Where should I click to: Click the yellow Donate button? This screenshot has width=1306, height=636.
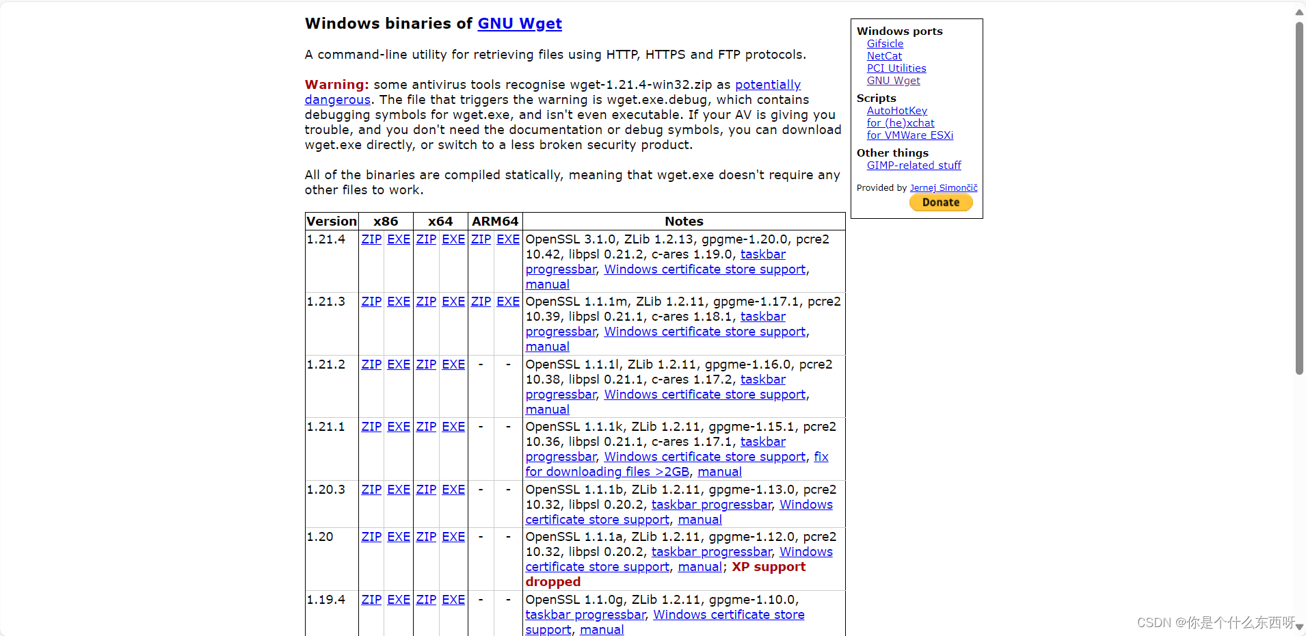[941, 202]
